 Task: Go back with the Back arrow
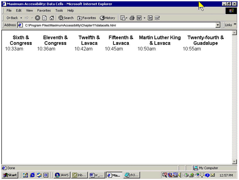pos(12,18)
